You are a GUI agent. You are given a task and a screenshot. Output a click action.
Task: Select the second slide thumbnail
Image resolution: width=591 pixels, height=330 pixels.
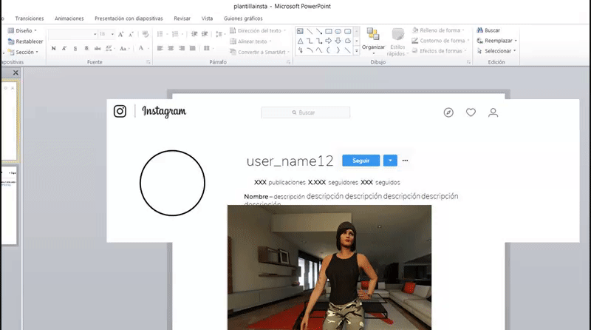point(9,205)
